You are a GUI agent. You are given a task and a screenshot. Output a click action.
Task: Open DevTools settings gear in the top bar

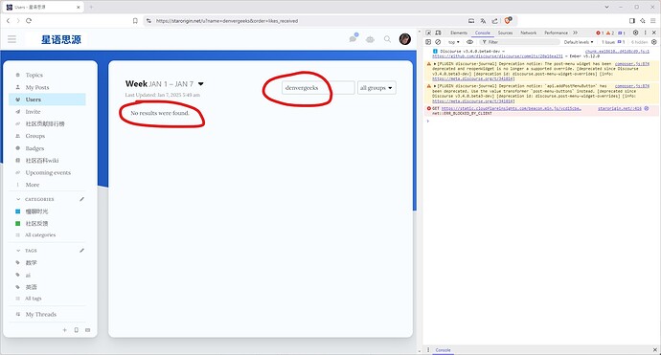pyautogui.click(x=635, y=33)
